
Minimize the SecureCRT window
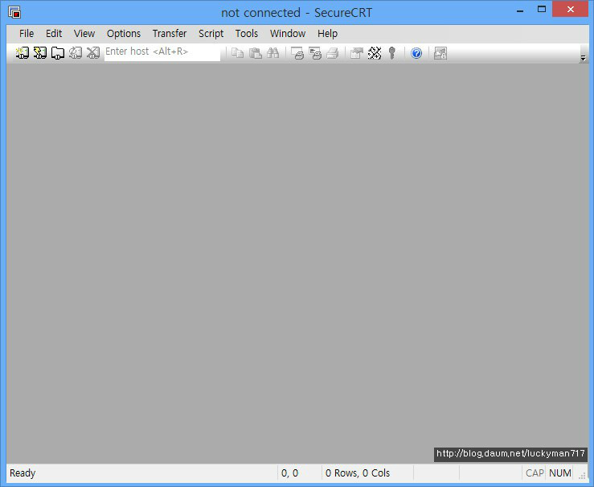click(x=520, y=10)
